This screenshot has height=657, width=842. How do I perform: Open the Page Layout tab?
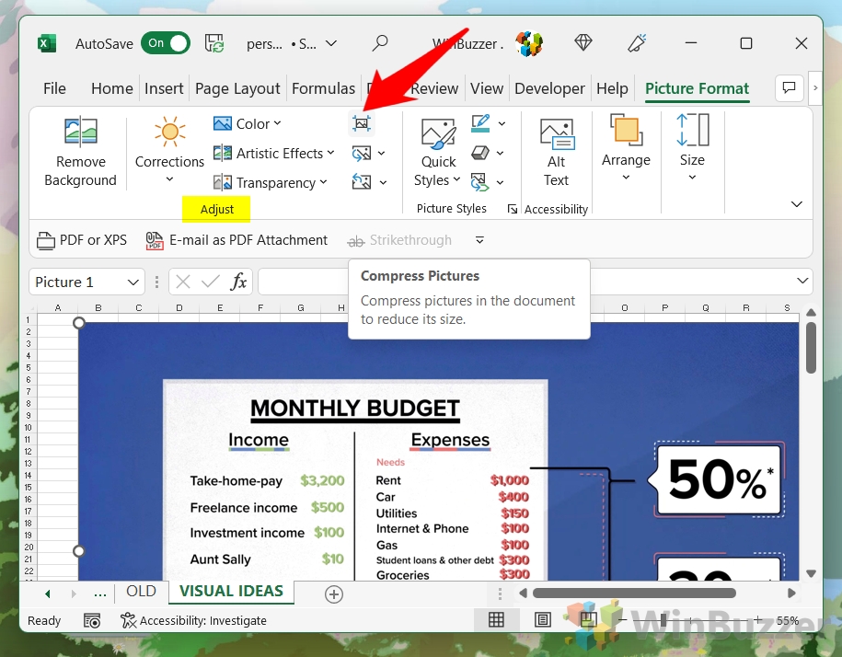[237, 88]
